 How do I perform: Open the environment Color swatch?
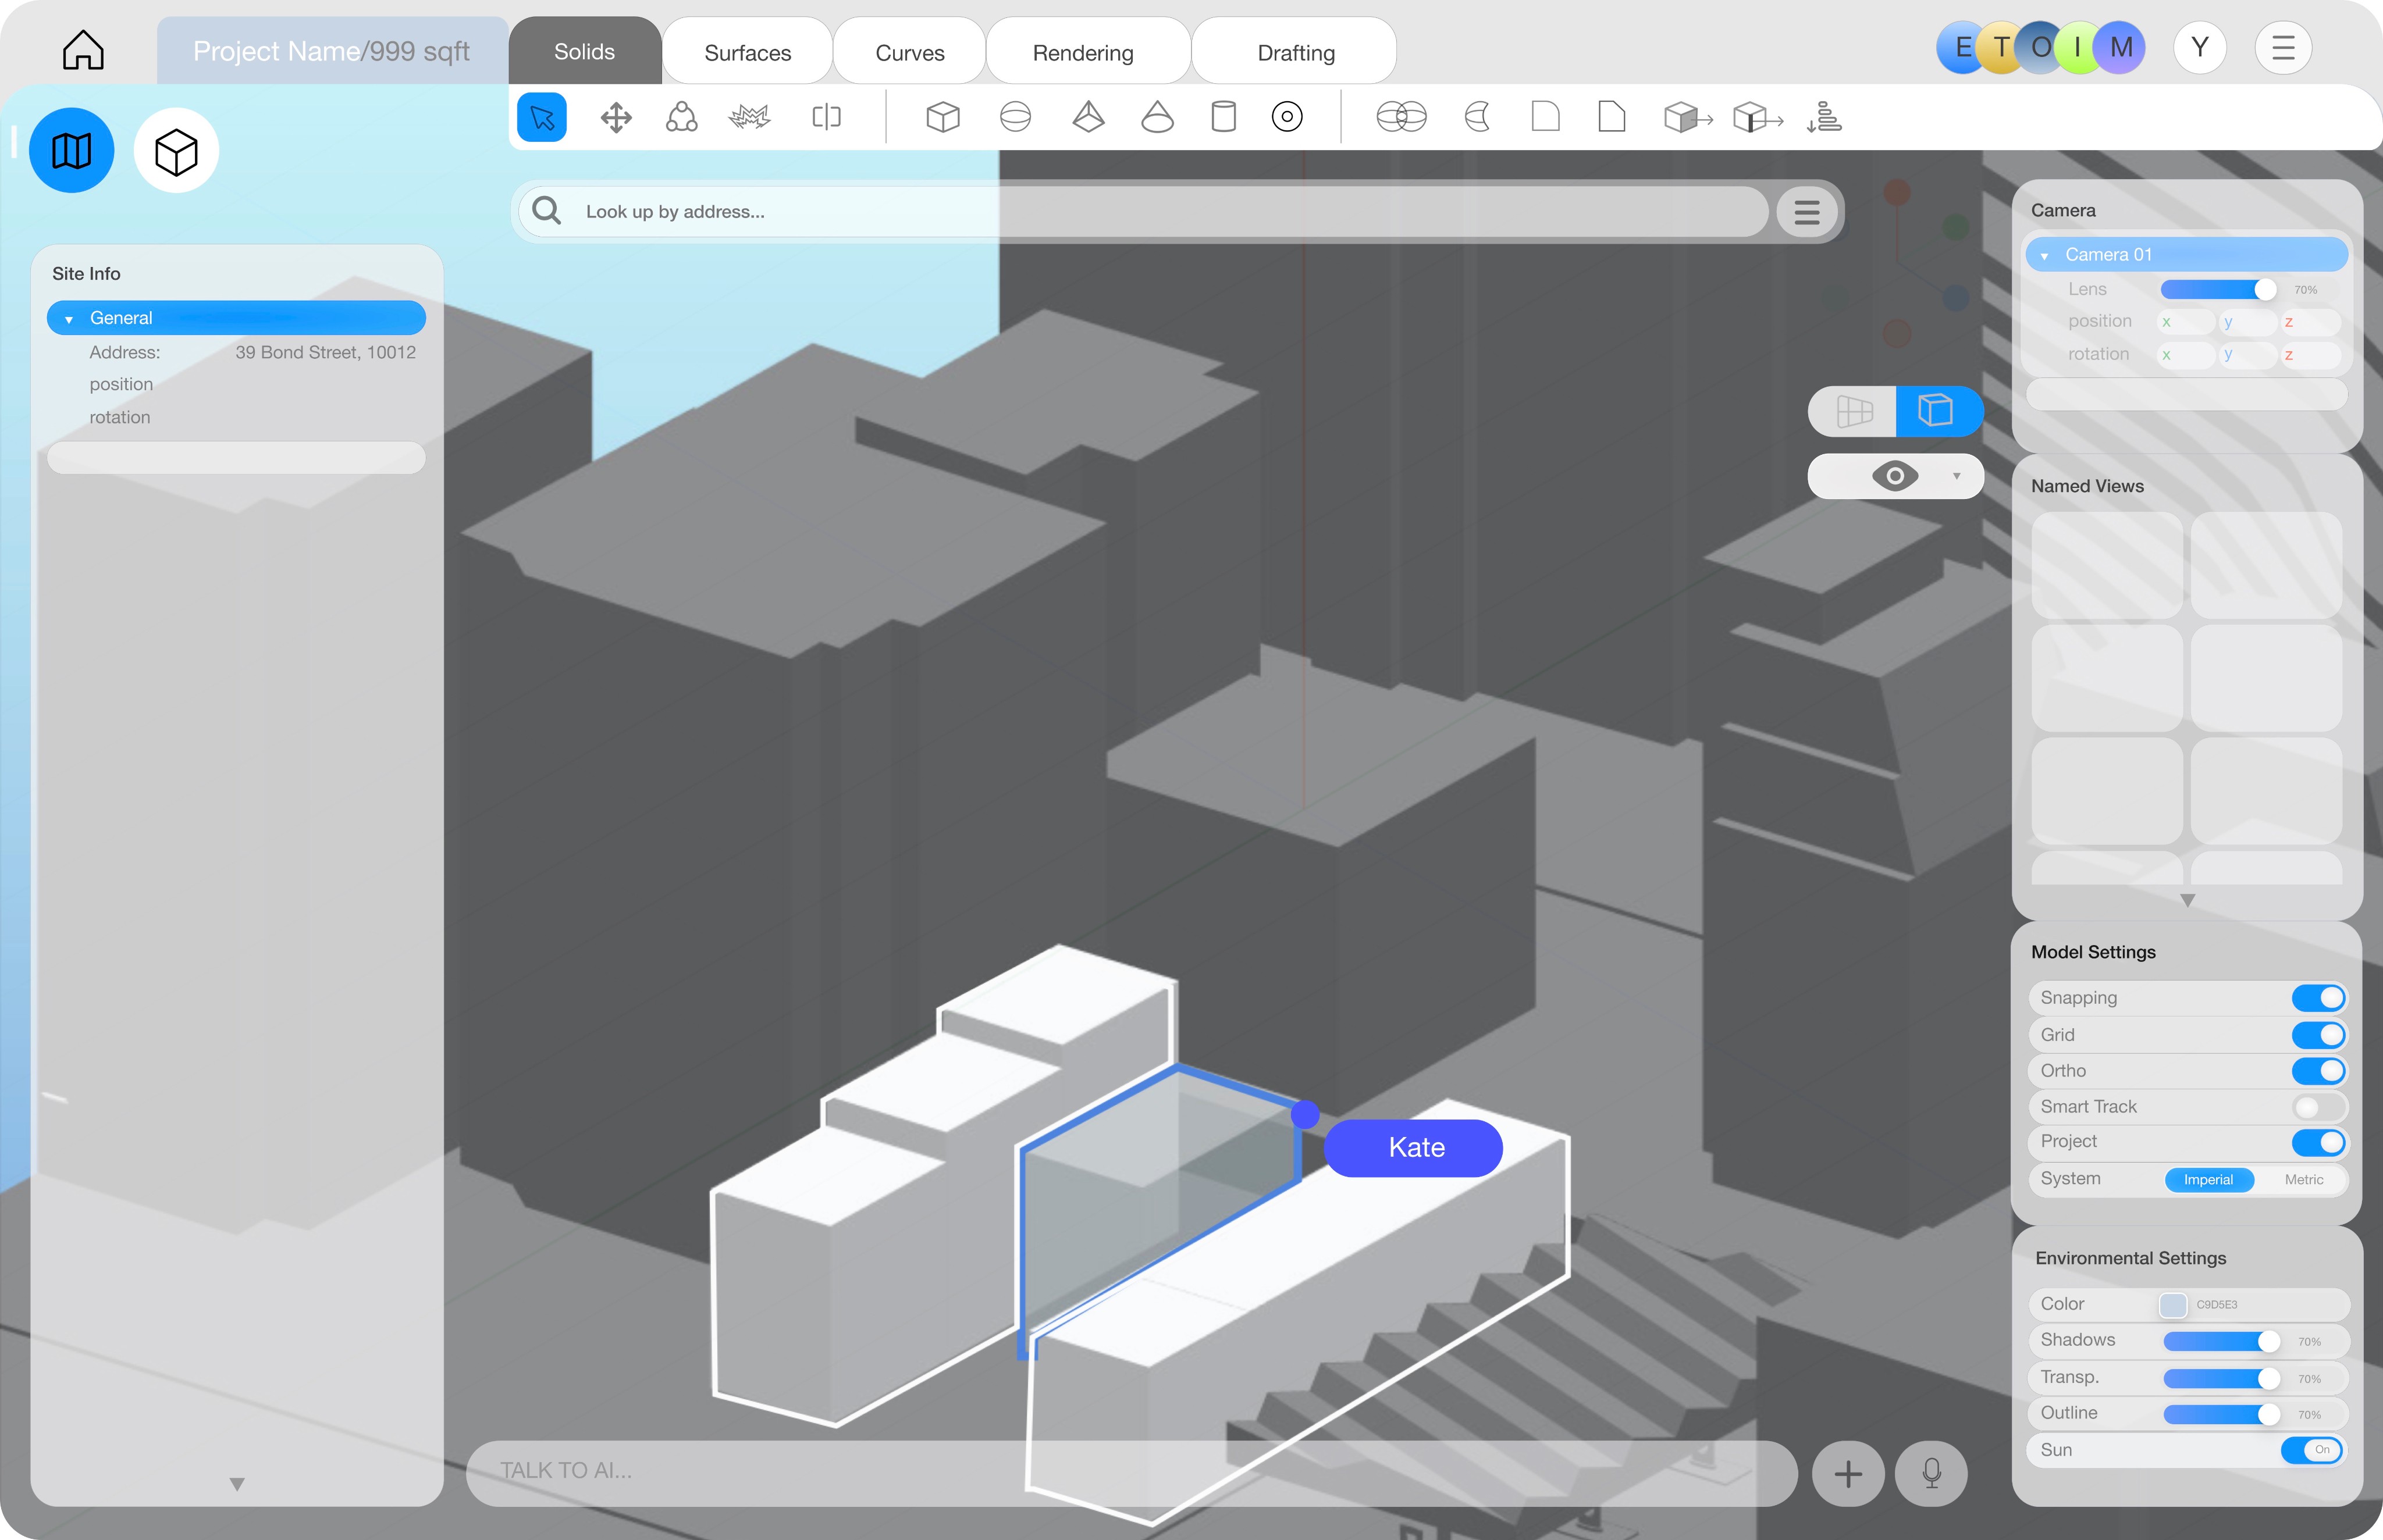click(2172, 1305)
